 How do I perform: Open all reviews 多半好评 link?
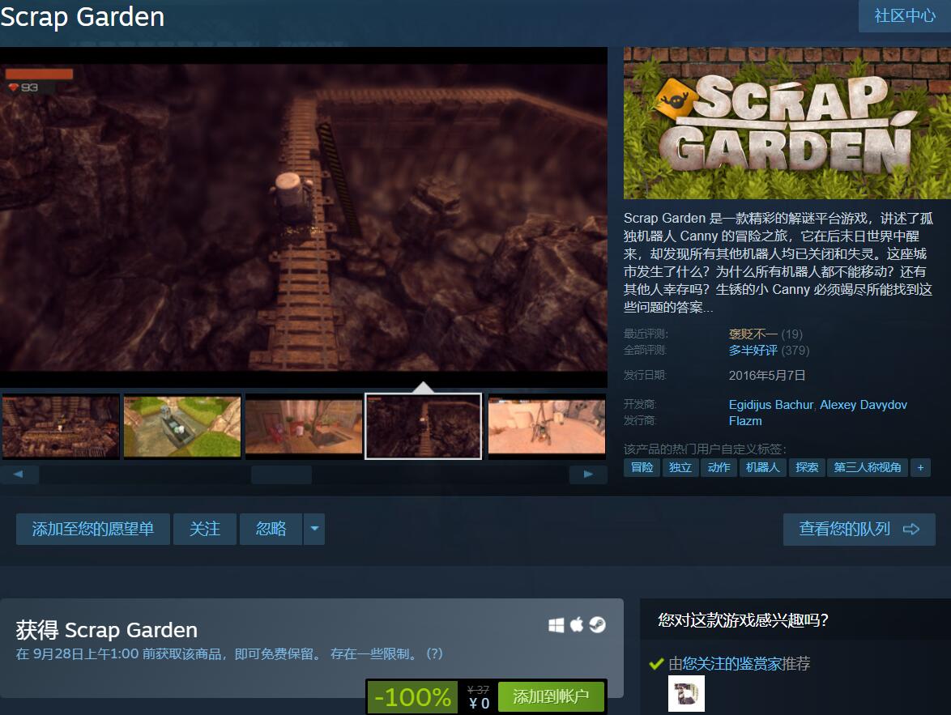pyautogui.click(x=753, y=351)
